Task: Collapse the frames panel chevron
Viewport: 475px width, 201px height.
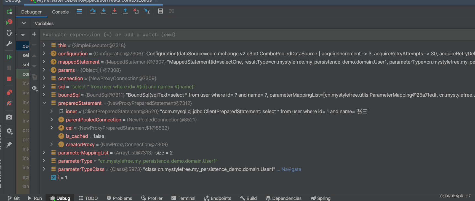Action: click(x=24, y=23)
